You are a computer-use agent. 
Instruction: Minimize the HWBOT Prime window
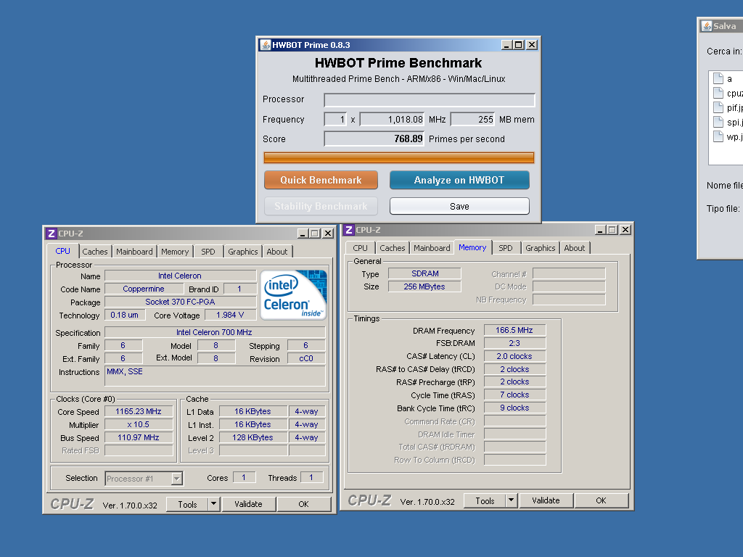pos(506,45)
